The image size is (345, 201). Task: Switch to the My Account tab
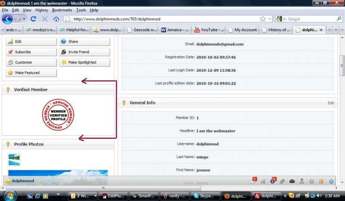(242, 30)
